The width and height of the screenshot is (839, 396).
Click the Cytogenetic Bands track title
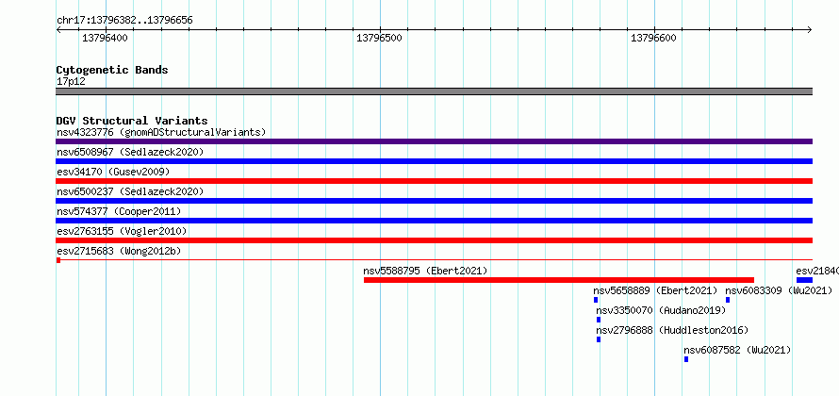click(112, 70)
